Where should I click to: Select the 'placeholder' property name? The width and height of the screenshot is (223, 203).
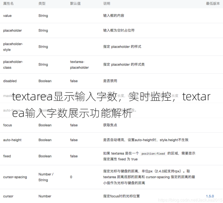[x=12, y=30]
